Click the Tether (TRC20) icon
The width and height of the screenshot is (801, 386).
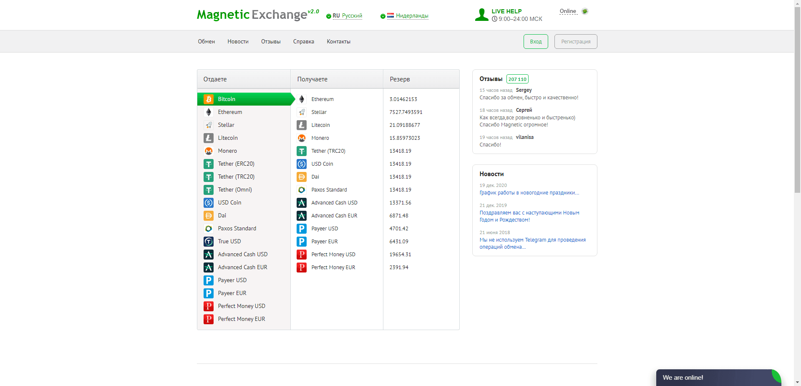(x=209, y=177)
